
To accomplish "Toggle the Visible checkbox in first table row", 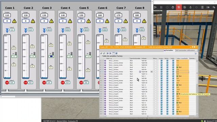I will point(173,61).
